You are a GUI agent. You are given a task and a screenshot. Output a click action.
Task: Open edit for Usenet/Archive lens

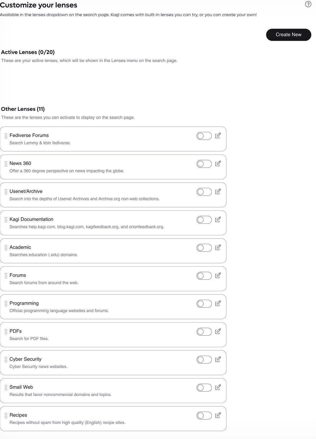[218, 191]
